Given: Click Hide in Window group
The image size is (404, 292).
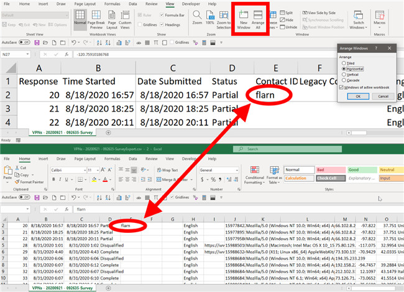Looking at the screenshot, I should pos(287,20).
